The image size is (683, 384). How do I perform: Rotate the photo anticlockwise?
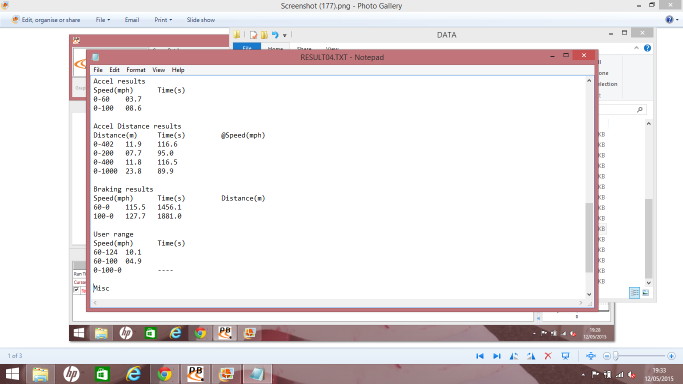(x=514, y=356)
